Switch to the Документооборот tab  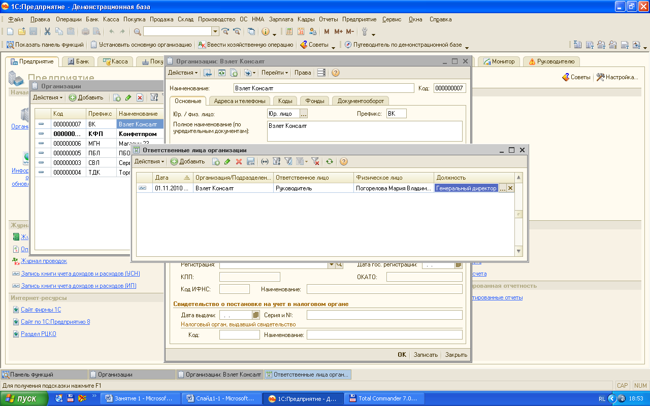click(361, 101)
